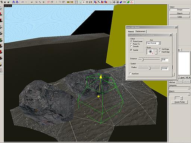Select the Raise To effect radio button
This screenshot has height=143, width=191.
(131, 44)
